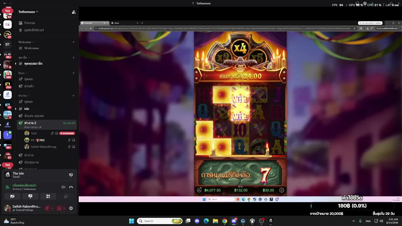Open the ENG language switcher
402x226 pixels.
coord(368,221)
